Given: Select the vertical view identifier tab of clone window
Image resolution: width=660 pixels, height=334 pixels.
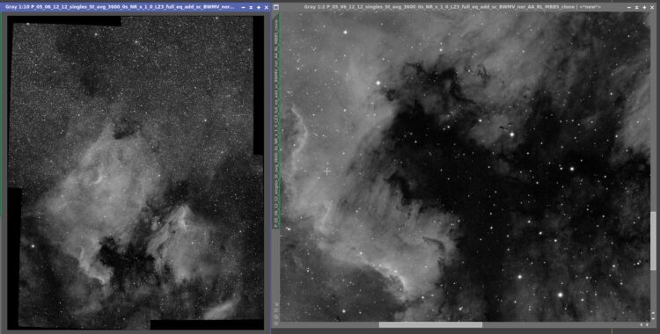Looking at the screenshot, I should click(x=276, y=124).
